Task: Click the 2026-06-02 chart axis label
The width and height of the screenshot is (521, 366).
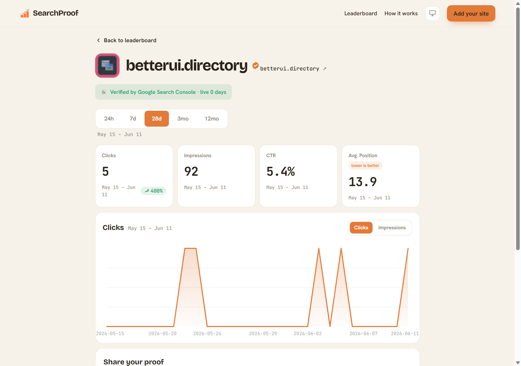Action: (x=308, y=334)
